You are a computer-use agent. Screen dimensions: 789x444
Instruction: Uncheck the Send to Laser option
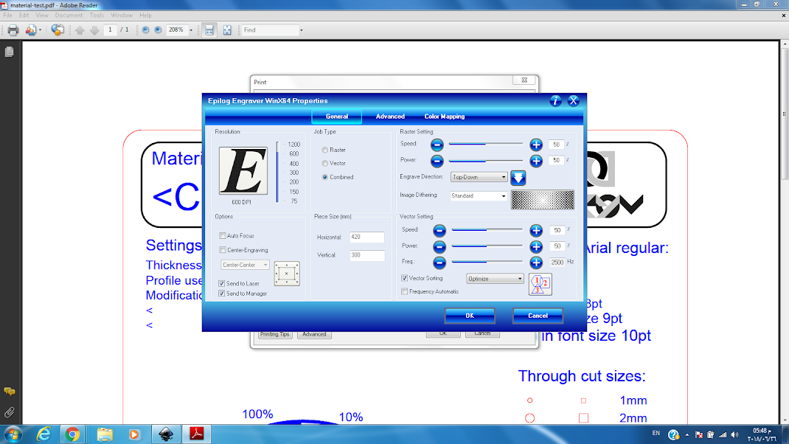tap(221, 283)
